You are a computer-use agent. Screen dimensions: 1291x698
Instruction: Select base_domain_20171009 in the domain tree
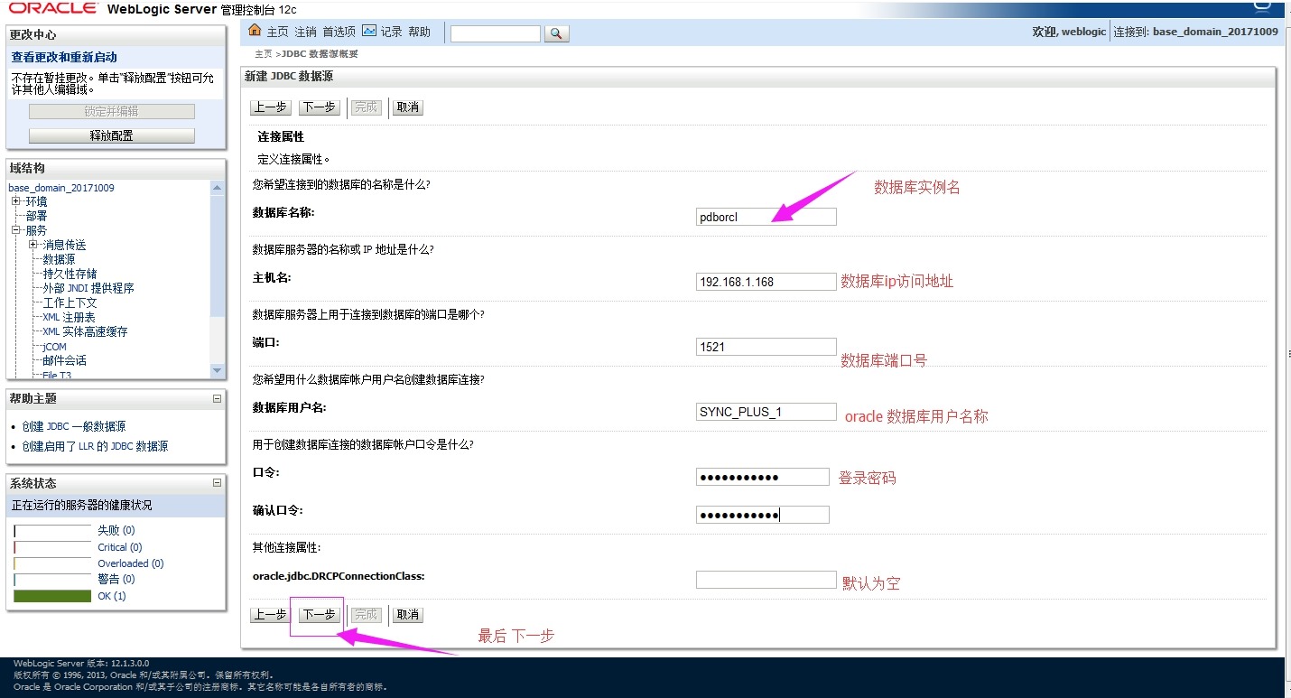click(61, 188)
